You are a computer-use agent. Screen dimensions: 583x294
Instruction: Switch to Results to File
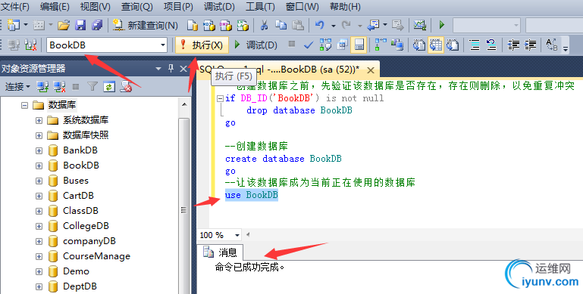[453, 45]
